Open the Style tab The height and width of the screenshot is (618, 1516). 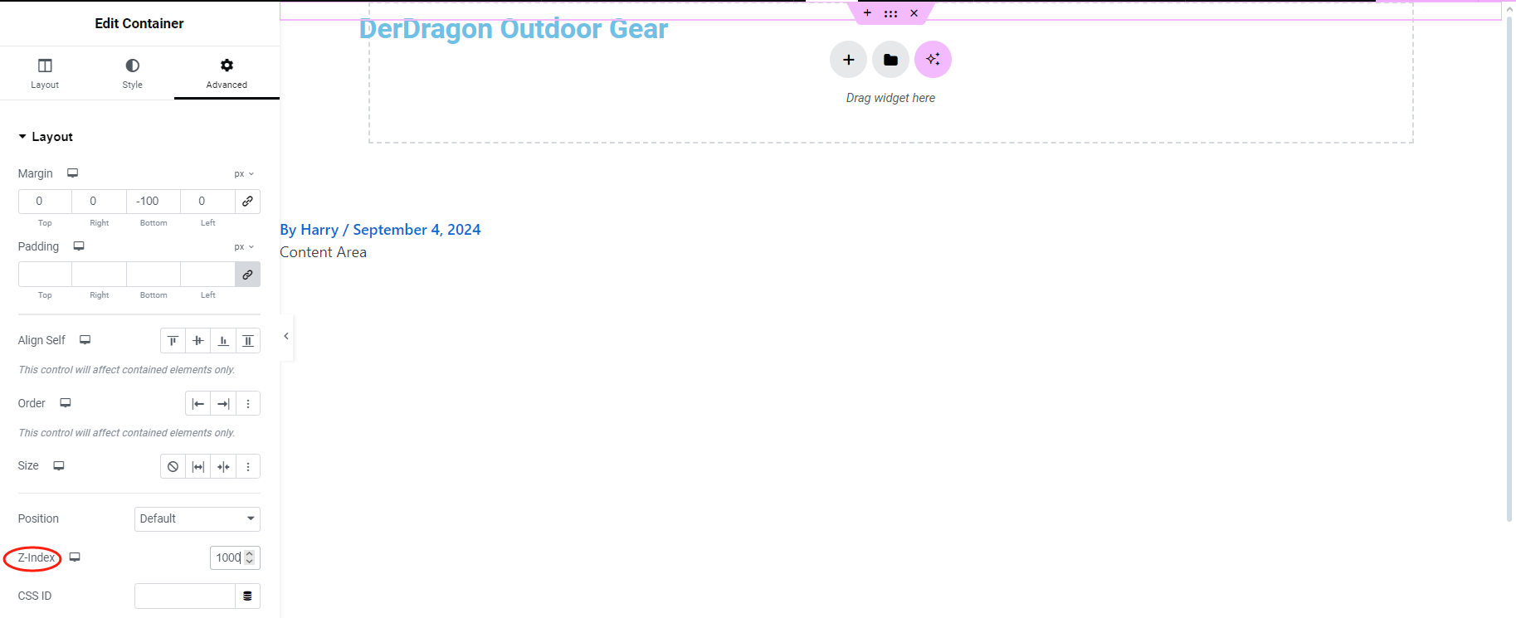132,73
